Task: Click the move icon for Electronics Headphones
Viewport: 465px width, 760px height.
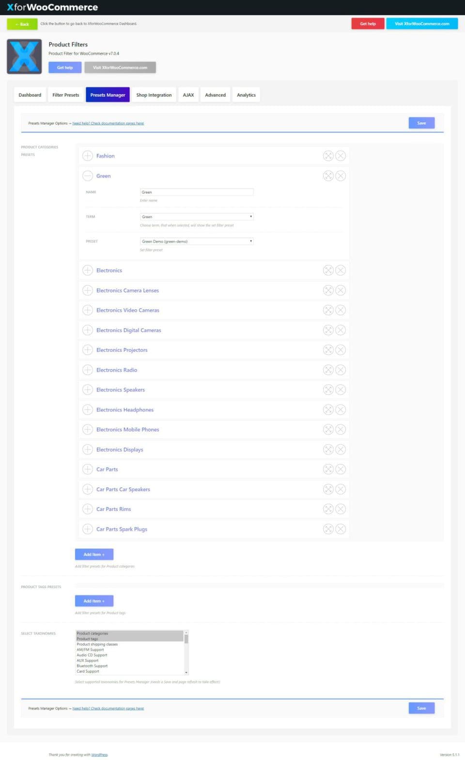Action: click(328, 410)
